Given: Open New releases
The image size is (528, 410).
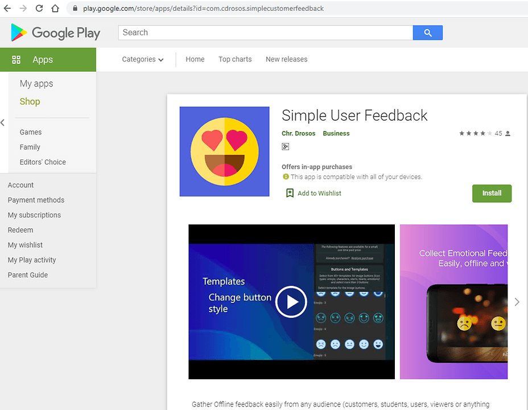Looking at the screenshot, I should [287, 59].
